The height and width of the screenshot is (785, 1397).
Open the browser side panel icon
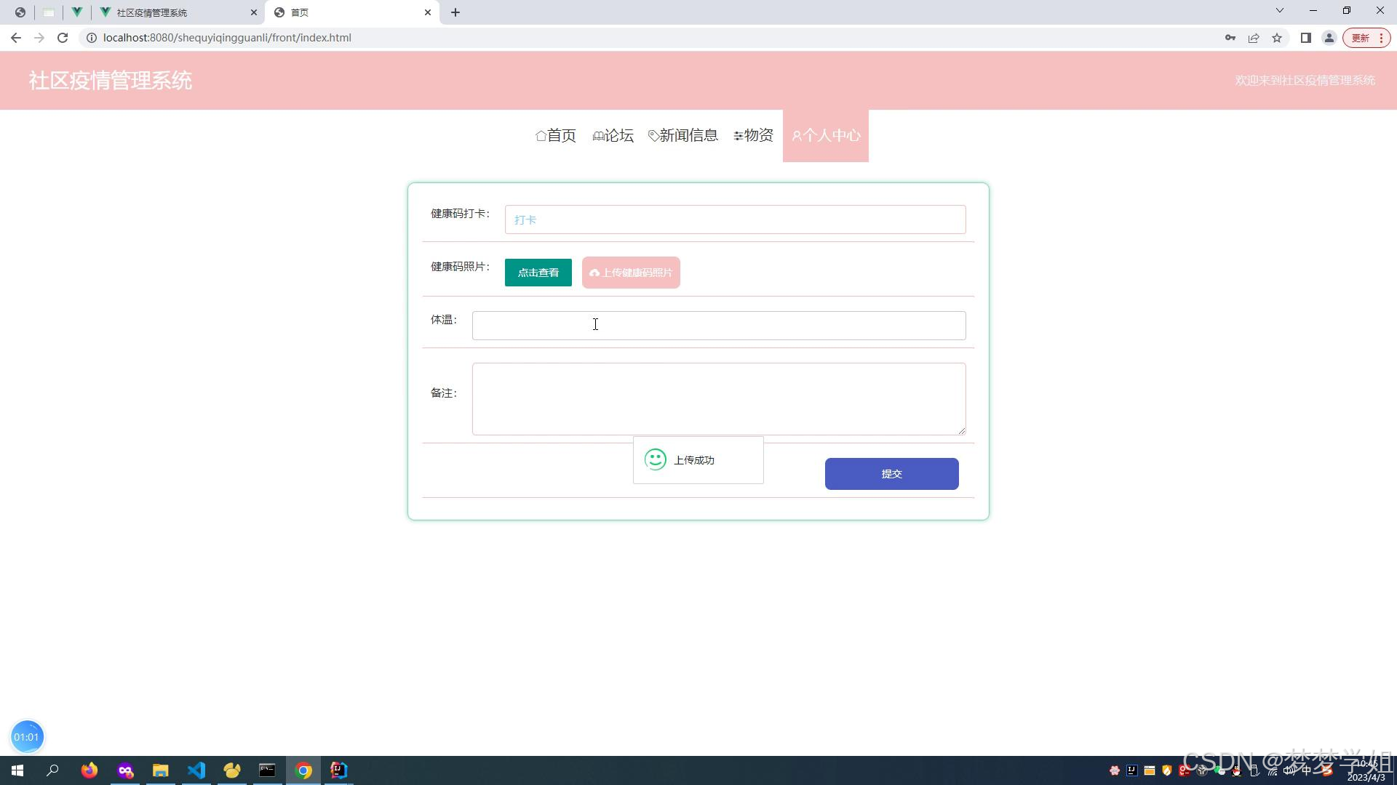tap(1306, 38)
